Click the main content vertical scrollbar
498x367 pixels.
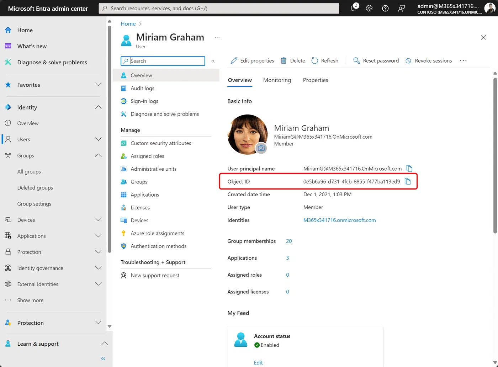495,155
